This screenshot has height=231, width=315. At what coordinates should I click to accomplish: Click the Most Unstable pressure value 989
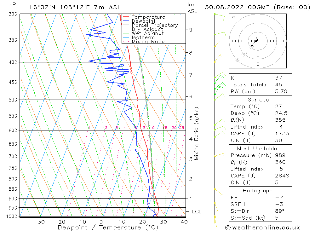click(280, 155)
